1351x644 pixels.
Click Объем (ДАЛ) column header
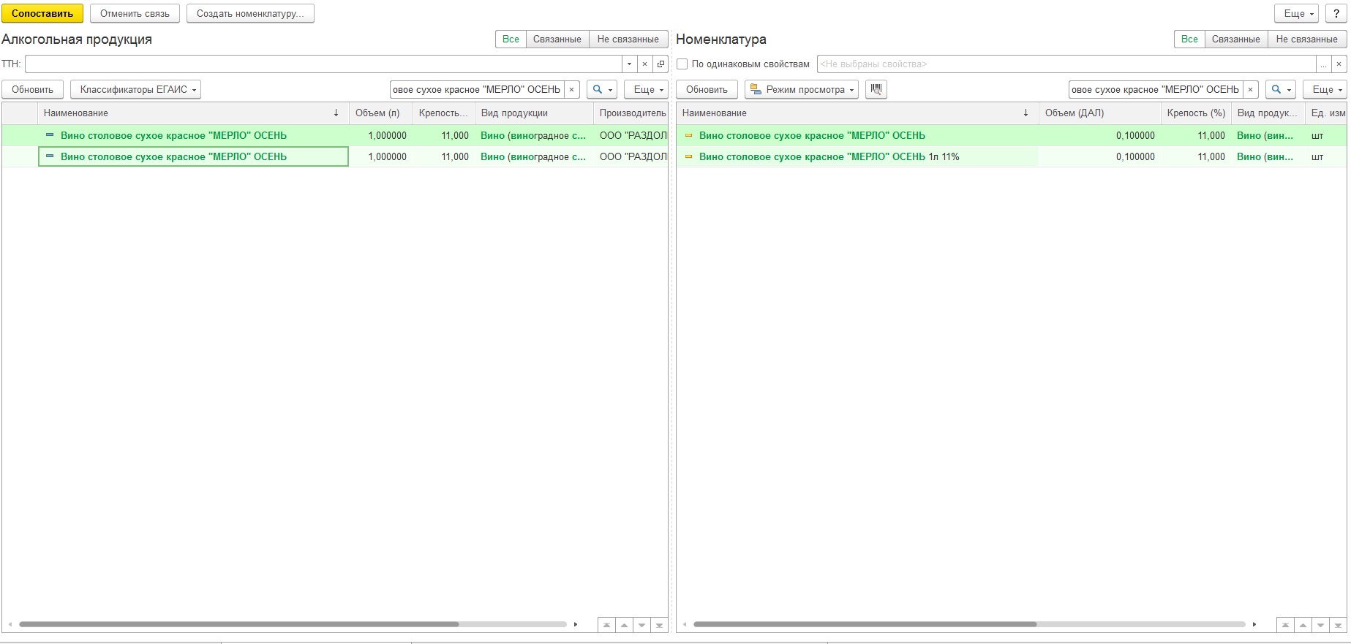tap(1100, 113)
